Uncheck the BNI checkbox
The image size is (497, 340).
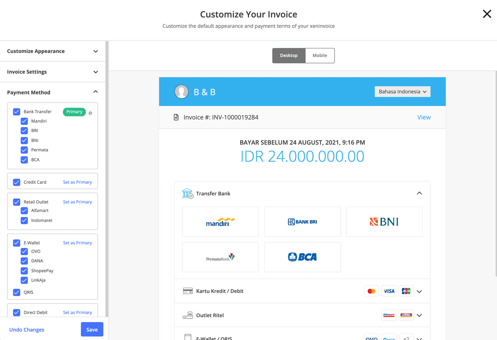24,140
